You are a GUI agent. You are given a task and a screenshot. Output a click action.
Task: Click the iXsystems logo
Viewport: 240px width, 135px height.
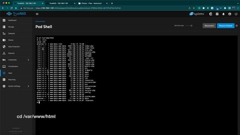[196, 14]
